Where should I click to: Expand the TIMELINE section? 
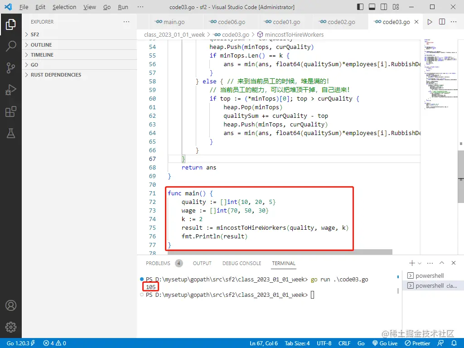click(79, 55)
